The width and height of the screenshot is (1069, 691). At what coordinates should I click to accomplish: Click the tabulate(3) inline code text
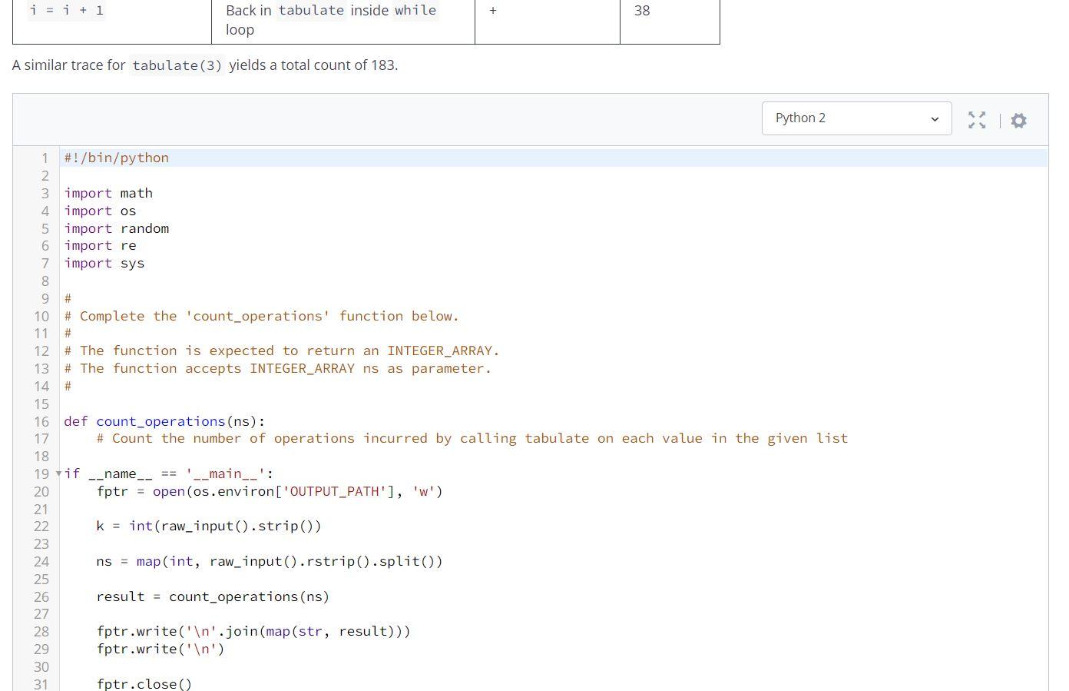pos(176,65)
